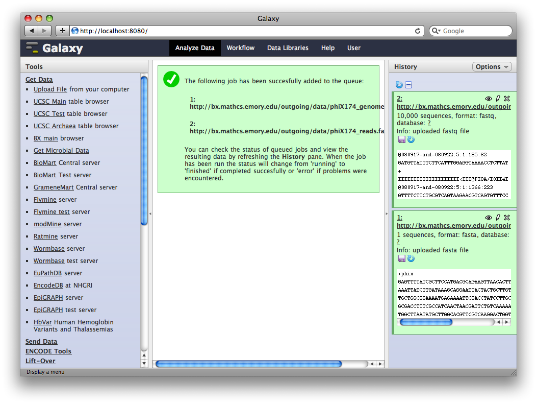The image size is (537, 404).
Task: Open Upload File tool link
Action: coord(50,89)
